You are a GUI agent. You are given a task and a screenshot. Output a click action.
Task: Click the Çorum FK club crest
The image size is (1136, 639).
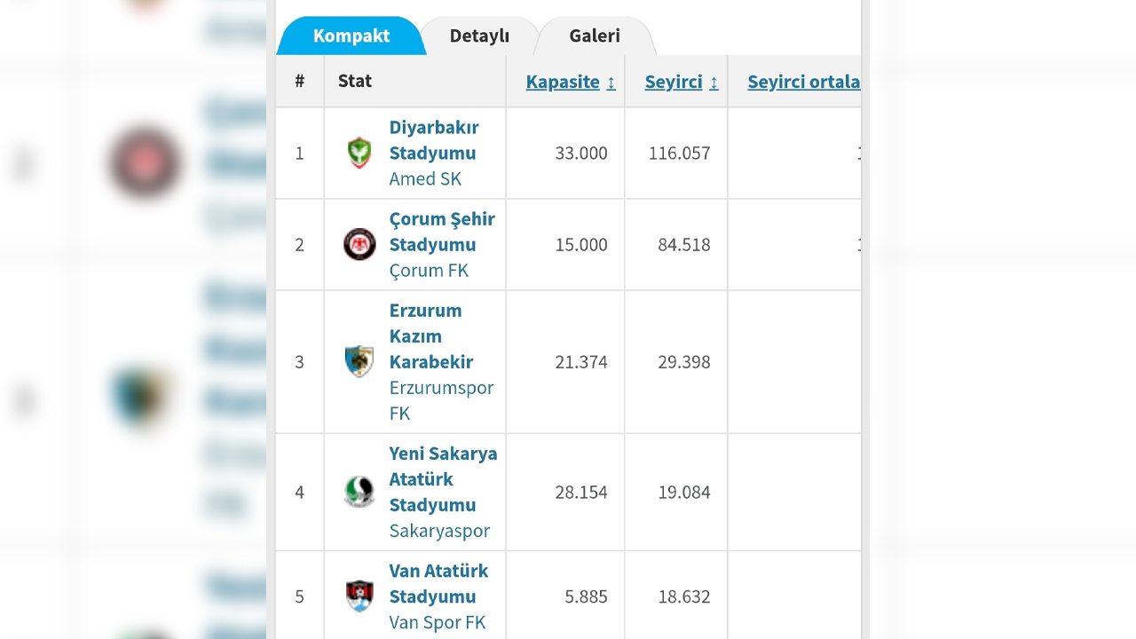coord(359,244)
